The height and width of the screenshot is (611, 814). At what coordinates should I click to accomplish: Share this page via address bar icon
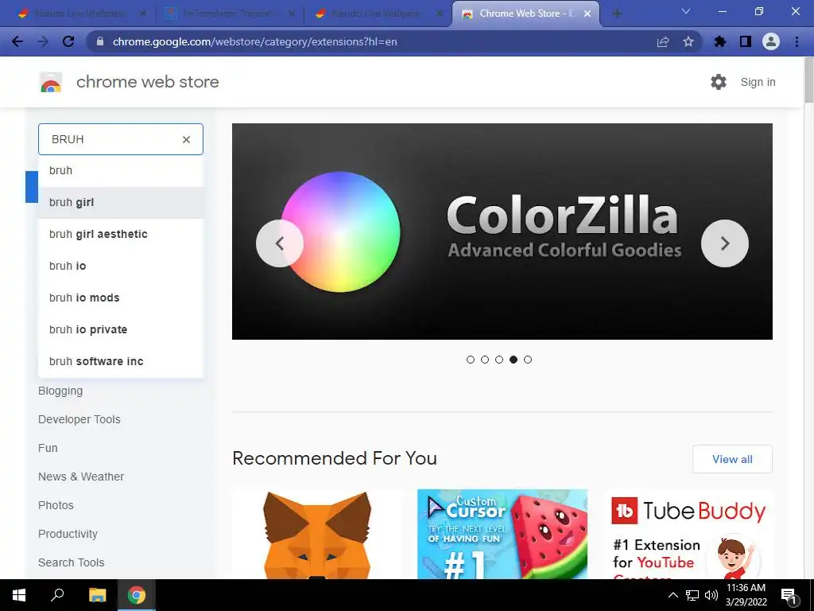click(663, 41)
